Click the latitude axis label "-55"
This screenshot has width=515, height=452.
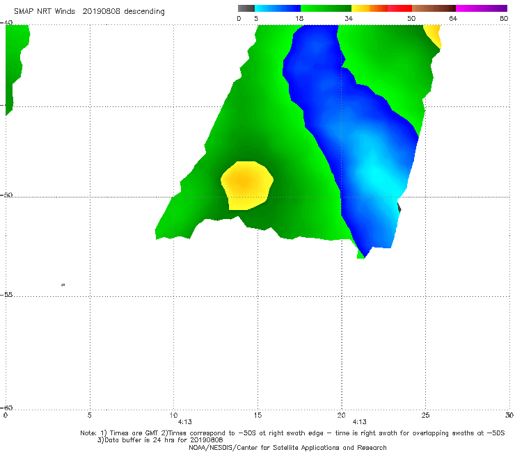(x=6, y=295)
